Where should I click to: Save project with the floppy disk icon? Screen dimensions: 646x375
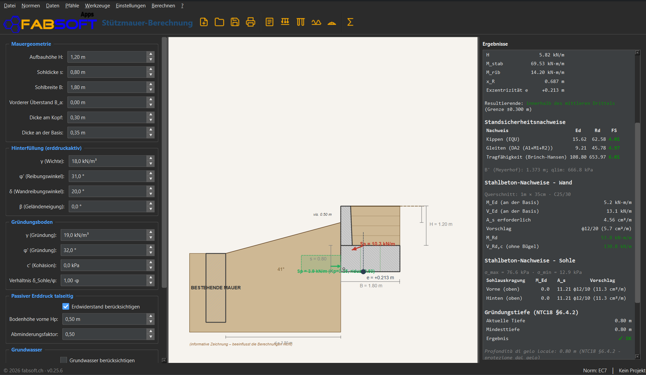click(235, 22)
